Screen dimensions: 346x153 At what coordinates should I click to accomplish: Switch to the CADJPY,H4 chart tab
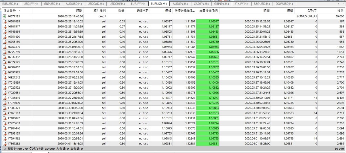pyautogui.click(x=201, y=4)
